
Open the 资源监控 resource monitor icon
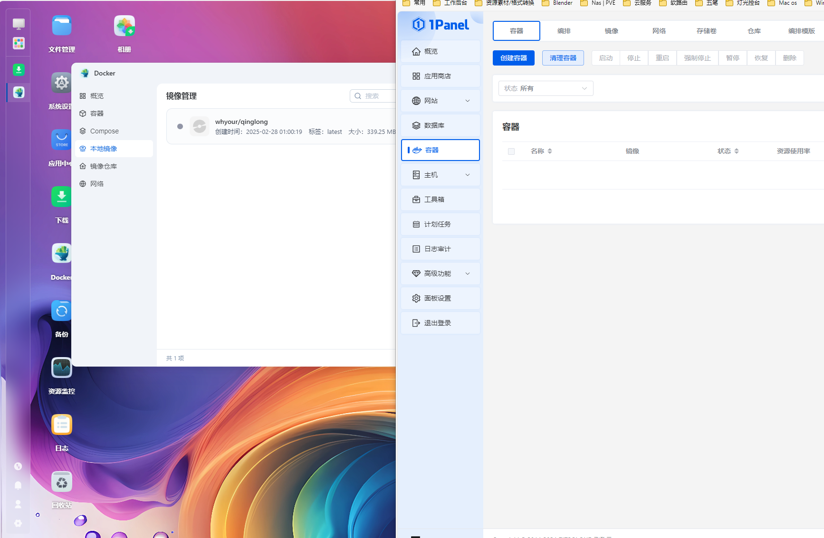click(62, 368)
